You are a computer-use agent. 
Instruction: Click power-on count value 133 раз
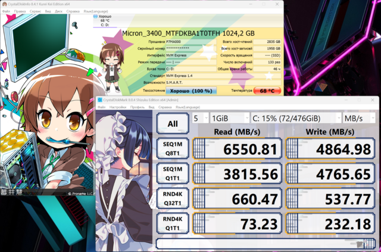[267, 63]
